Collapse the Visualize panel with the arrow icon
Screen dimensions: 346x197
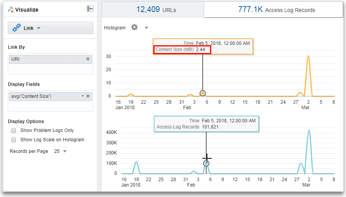coord(90,9)
